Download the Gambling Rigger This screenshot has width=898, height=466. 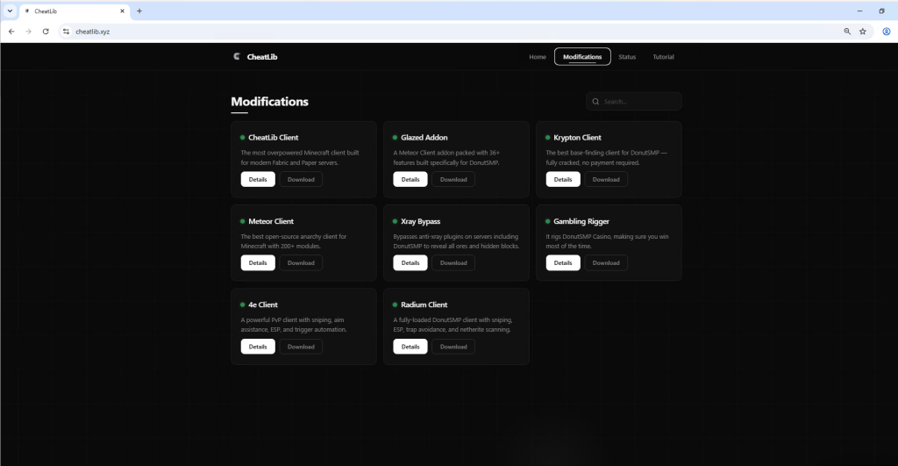[x=606, y=263]
